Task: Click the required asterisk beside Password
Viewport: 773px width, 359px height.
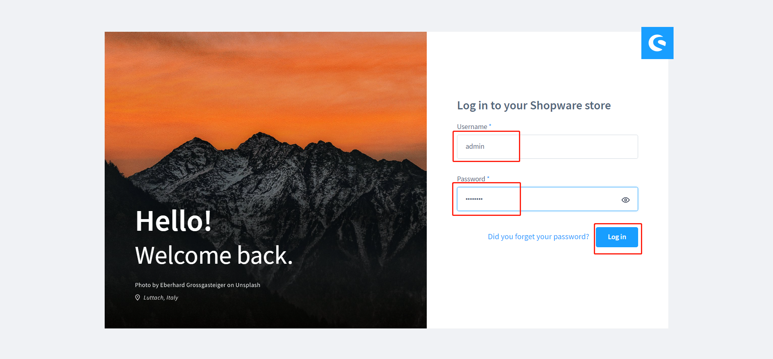Action: point(488,178)
